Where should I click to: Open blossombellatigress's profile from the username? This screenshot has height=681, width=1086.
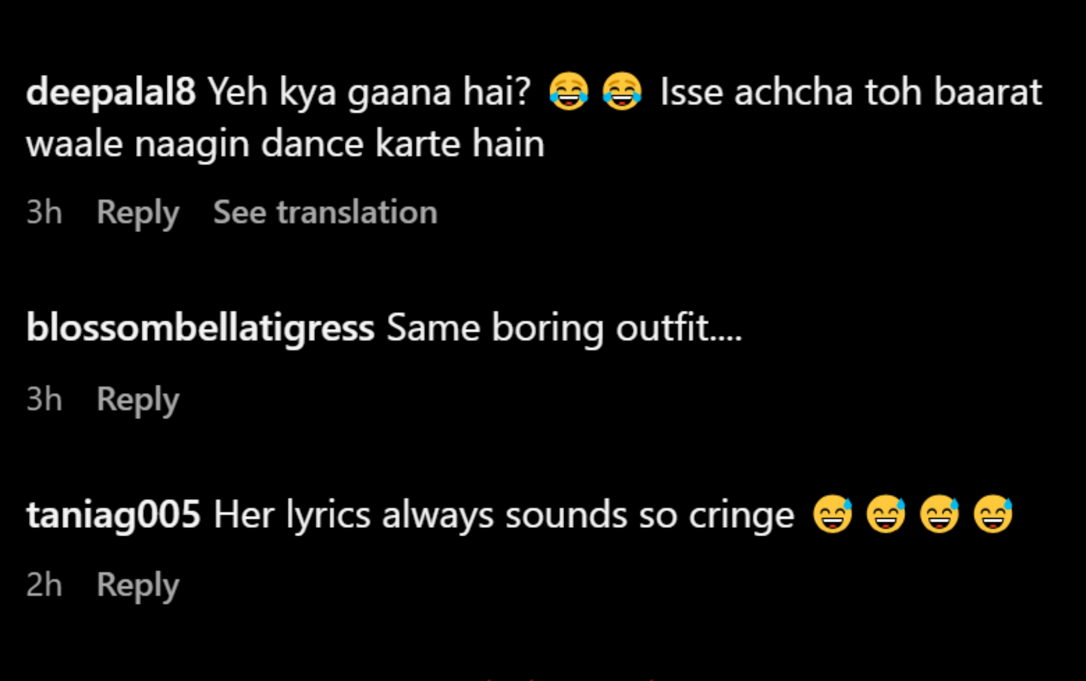(x=200, y=328)
